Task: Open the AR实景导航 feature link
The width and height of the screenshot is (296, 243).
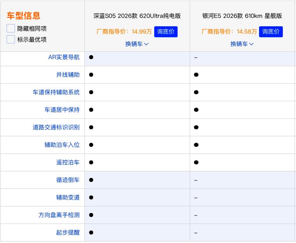Action: click(x=64, y=57)
